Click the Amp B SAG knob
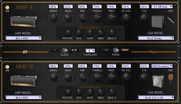Viewport: 181px width, 104px height. [79, 92]
